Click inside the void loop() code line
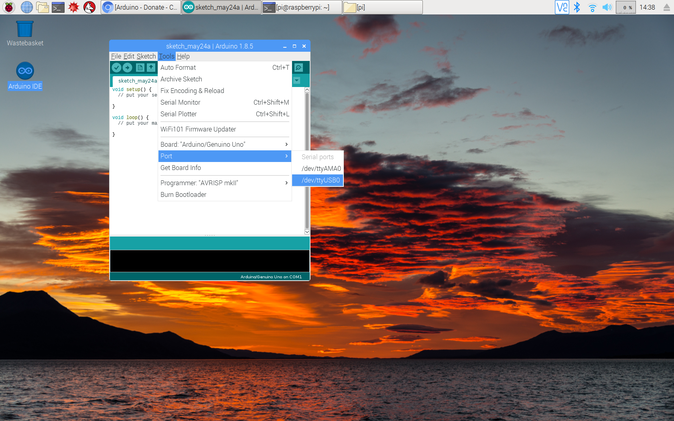This screenshot has height=421, width=674. pyautogui.click(x=130, y=117)
